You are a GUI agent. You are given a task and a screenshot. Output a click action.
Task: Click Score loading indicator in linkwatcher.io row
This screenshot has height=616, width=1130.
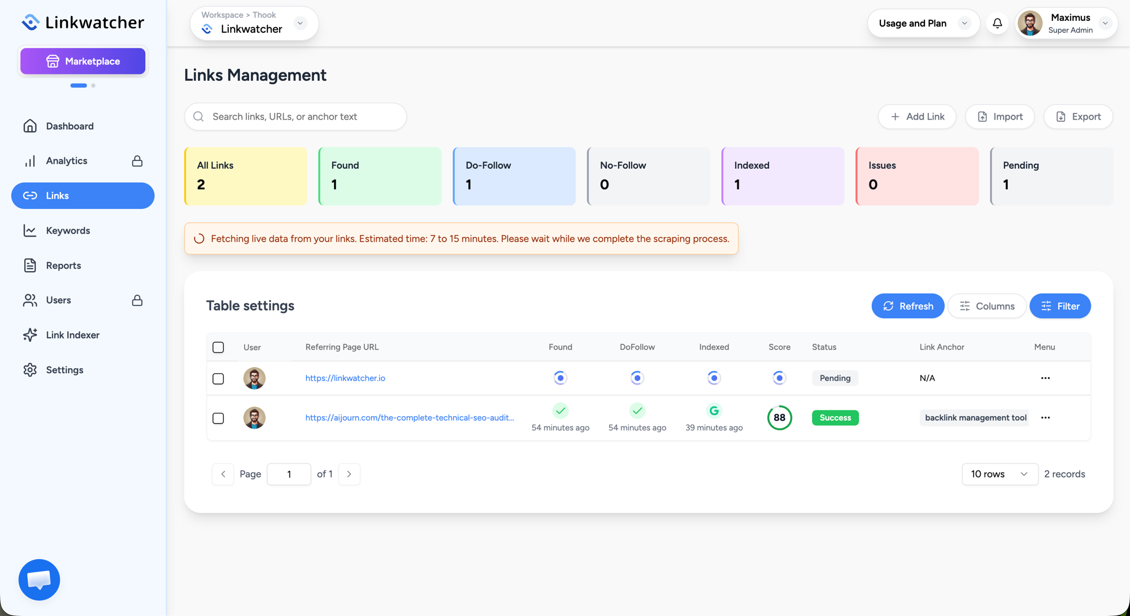780,378
